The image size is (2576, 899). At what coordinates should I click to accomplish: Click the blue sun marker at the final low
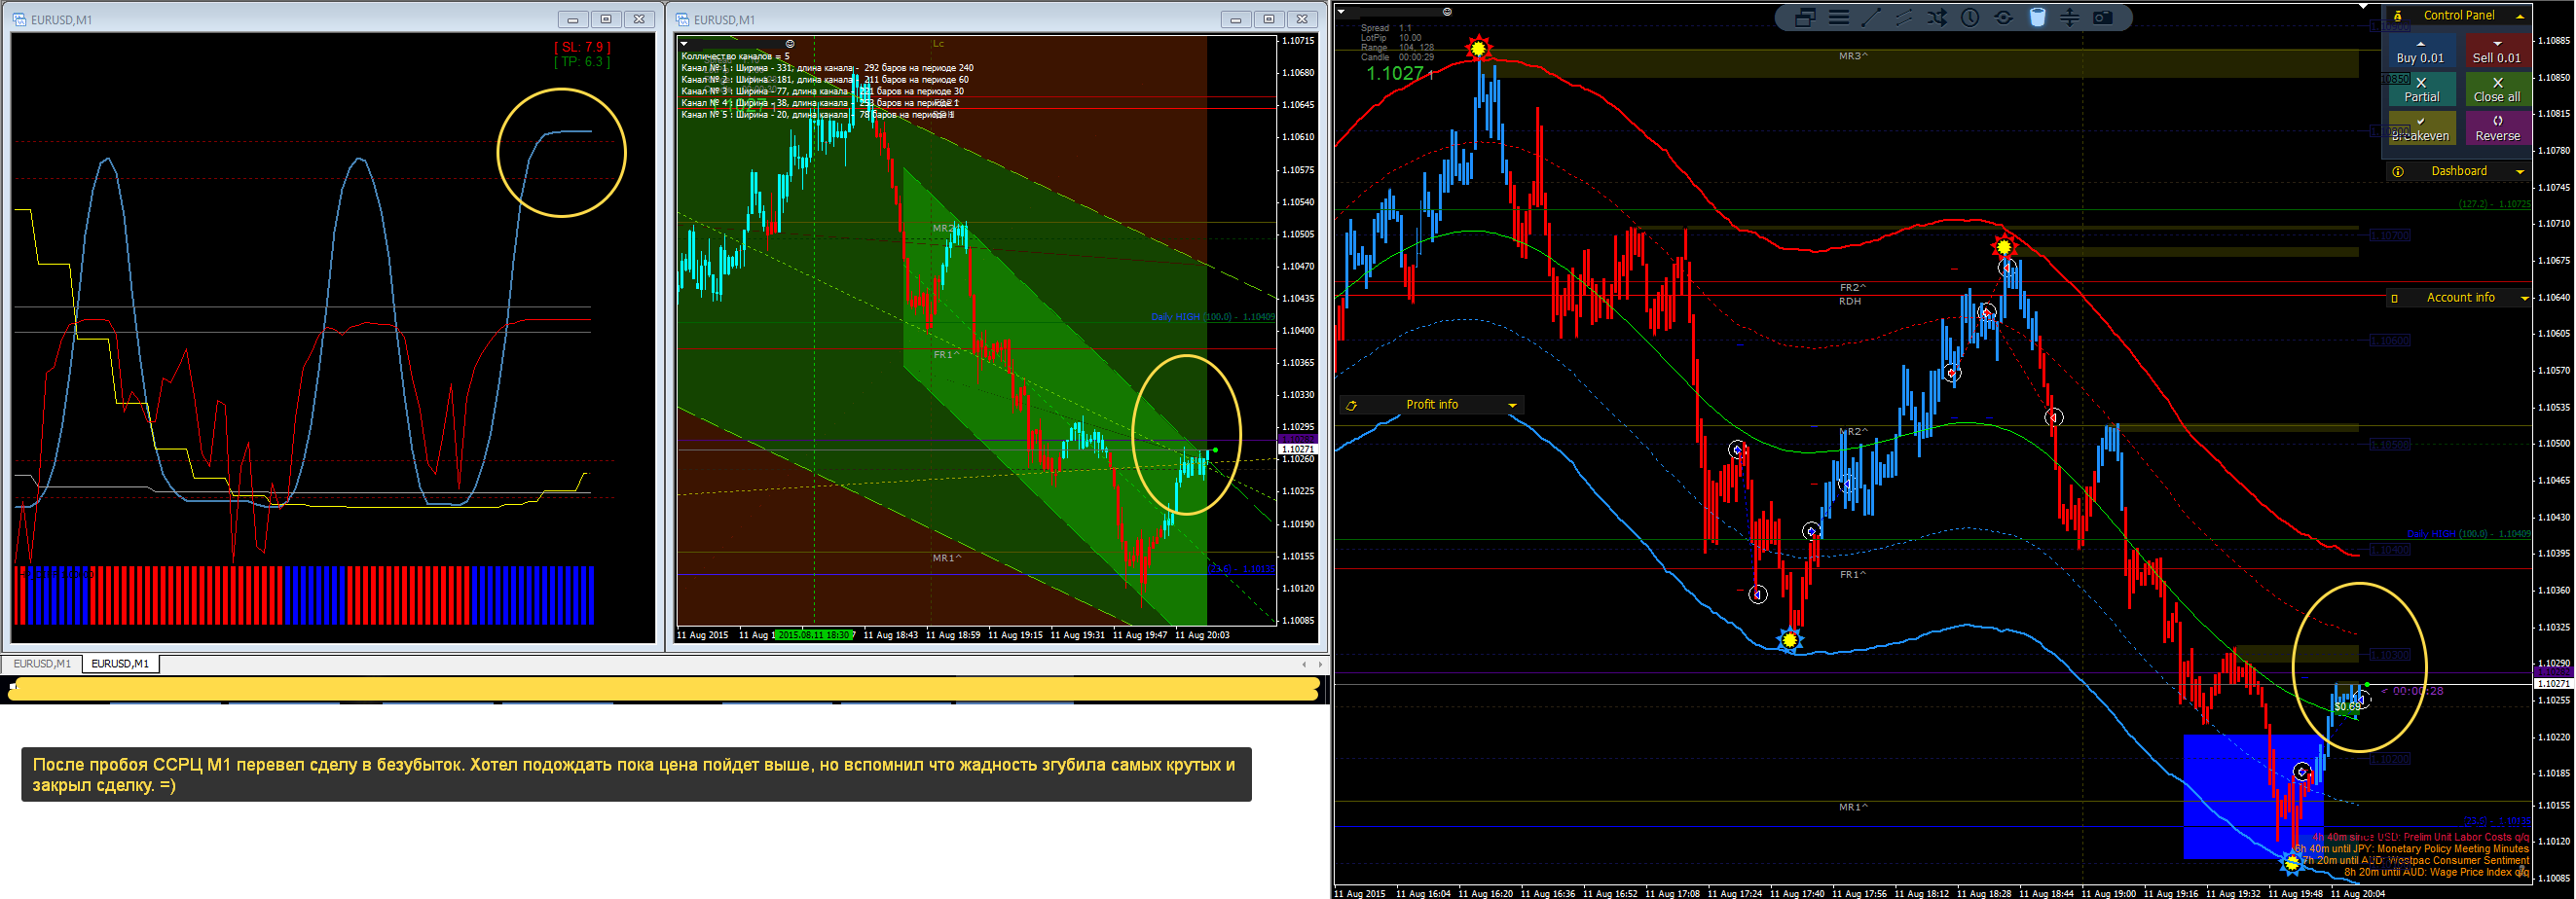(x=2293, y=862)
